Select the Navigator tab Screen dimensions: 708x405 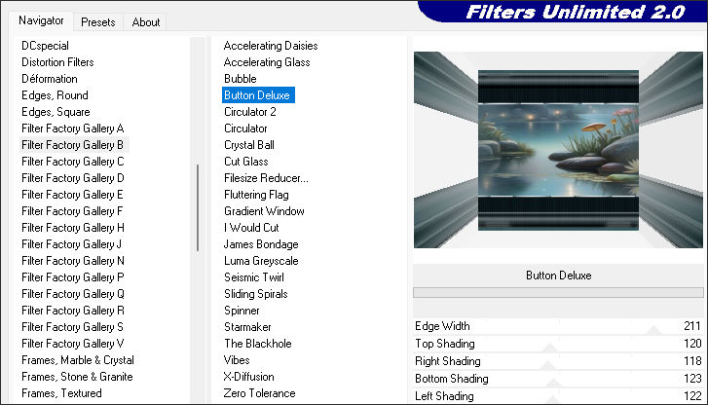coord(41,20)
